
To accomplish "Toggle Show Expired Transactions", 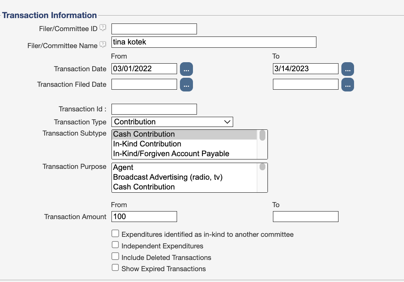I will click(115, 268).
